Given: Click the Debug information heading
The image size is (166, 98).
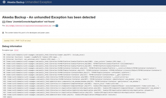Looking at the screenshot, I should pos(12,46).
